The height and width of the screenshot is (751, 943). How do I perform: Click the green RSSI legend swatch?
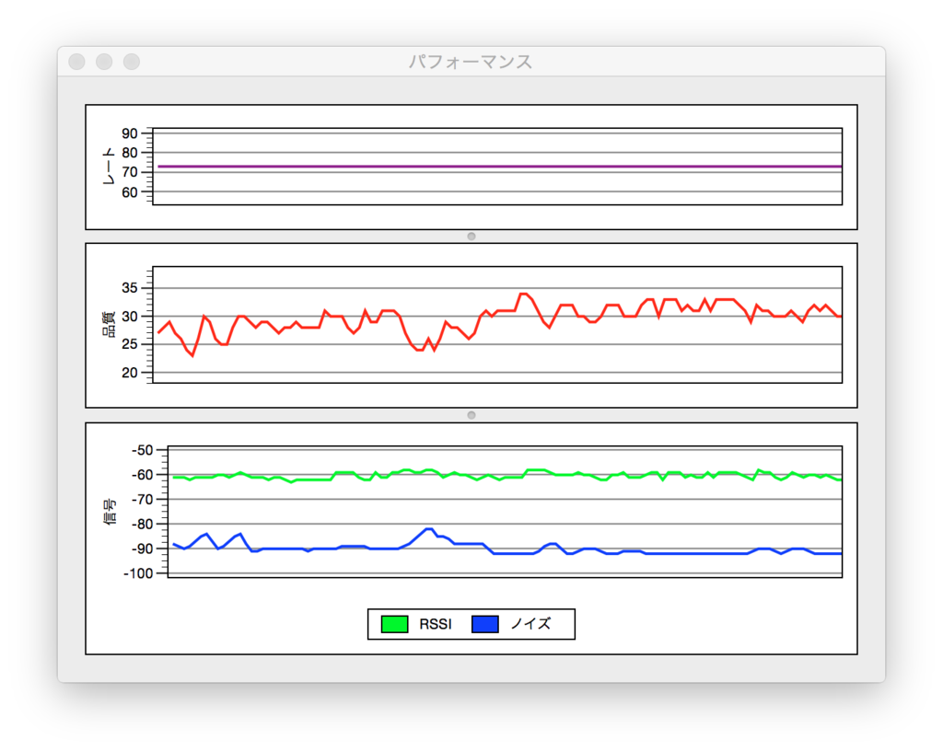394,624
